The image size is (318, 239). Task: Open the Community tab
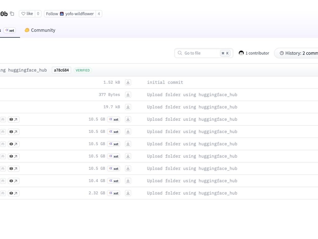click(x=40, y=30)
